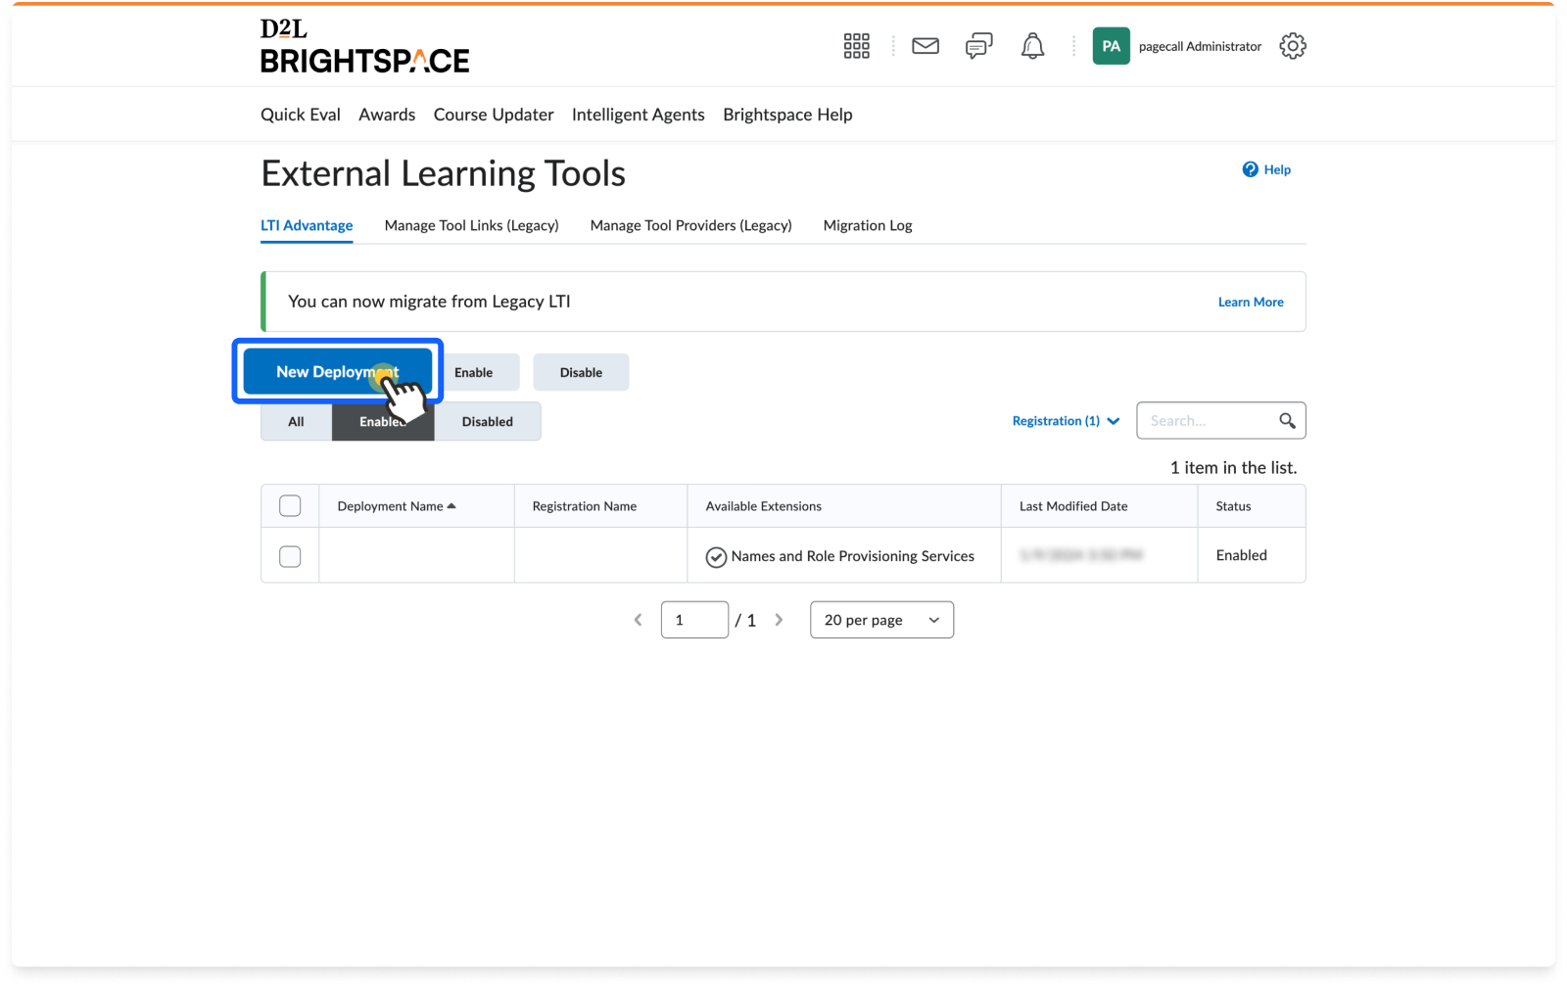The height and width of the screenshot is (988, 1567).
Task: Open the Update Alerts bell icon
Action: [1032, 46]
